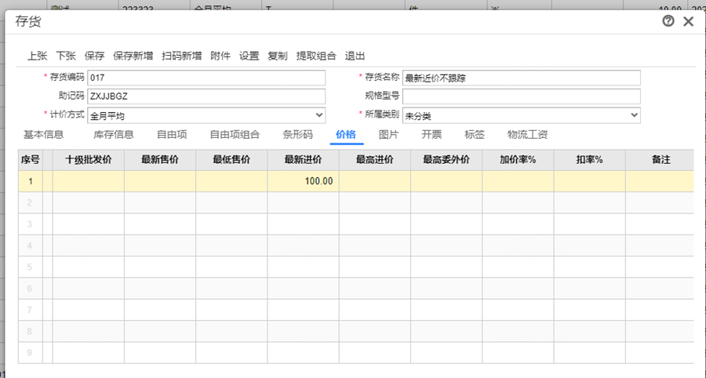Close the 存货 dialog window
Viewport: 706px width, 378px height.
(x=688, y=21)
